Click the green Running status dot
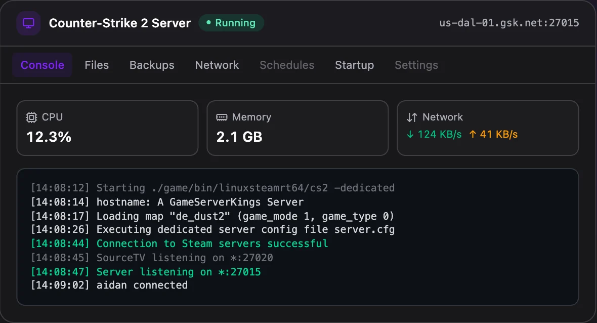This screenshot has height=323, width=597. [x=208, y=23]
